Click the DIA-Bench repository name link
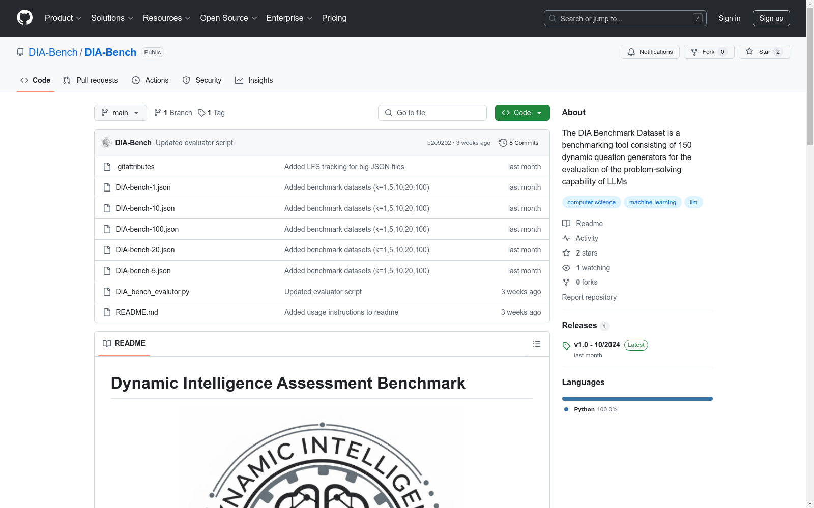This screenshot has width=814, height=508. click(x=110, y=52)
